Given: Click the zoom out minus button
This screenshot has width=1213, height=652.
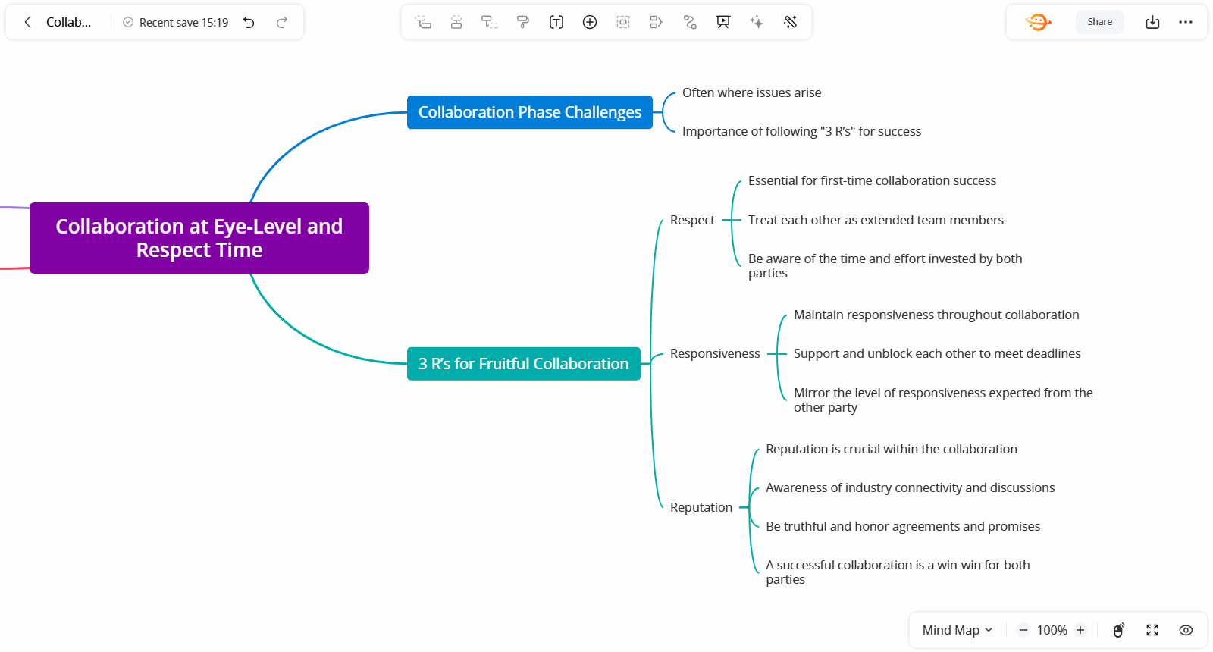Looking at the screenshot, I should click(1023, 630).
